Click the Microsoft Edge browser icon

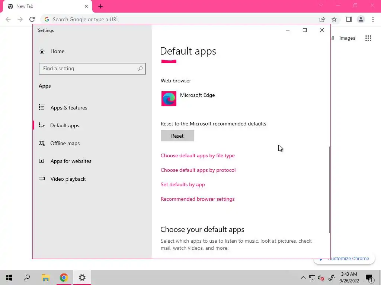[x=169, y=99]
